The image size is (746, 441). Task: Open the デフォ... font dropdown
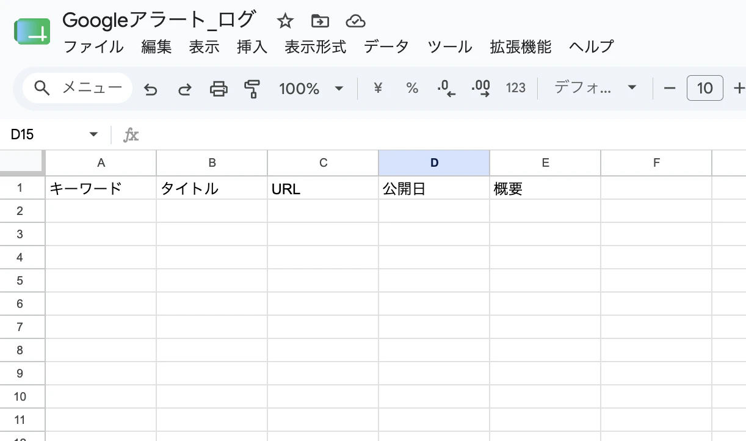(595, 88)
